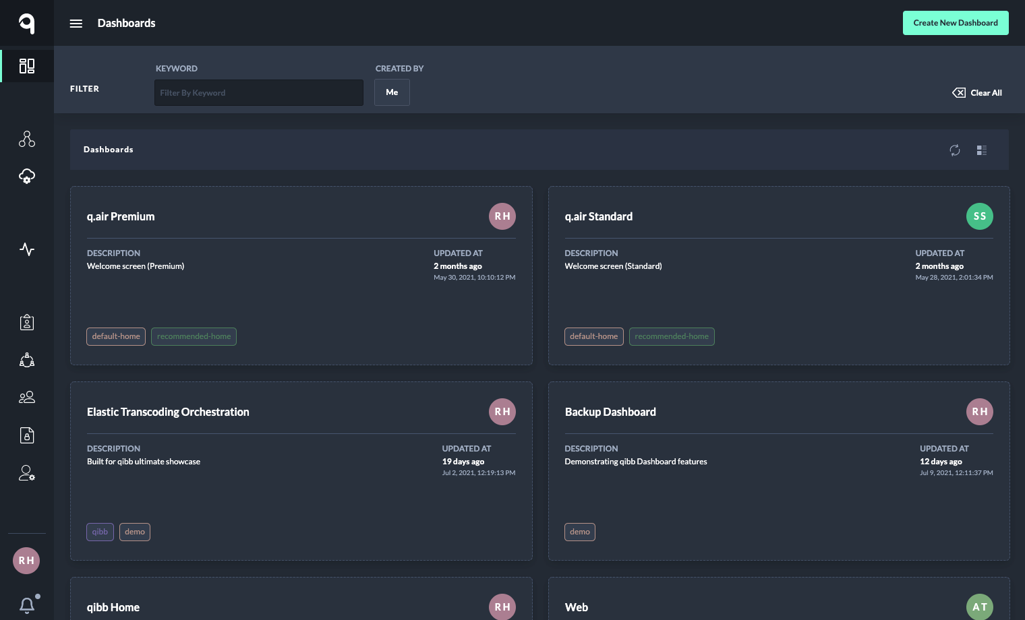Select the qibb tag on Elastic Transcoding
1025x620 pixels.
tap(100, 532)
